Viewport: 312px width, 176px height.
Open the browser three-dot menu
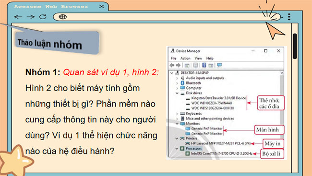pyautogui.click(x=289, y=17)
